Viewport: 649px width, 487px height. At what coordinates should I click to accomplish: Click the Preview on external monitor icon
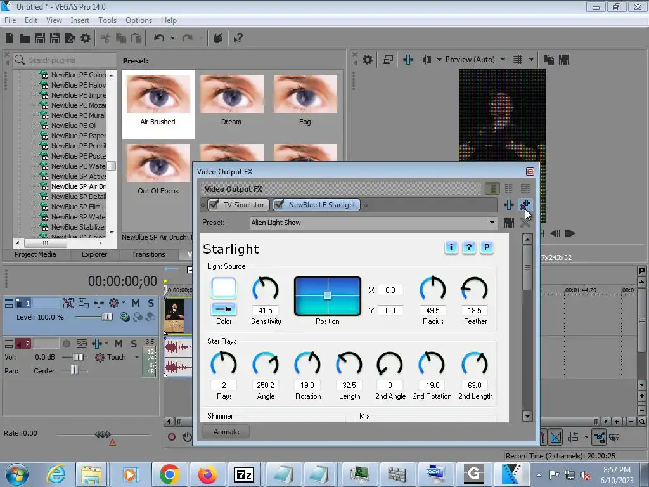coord(389,60)
